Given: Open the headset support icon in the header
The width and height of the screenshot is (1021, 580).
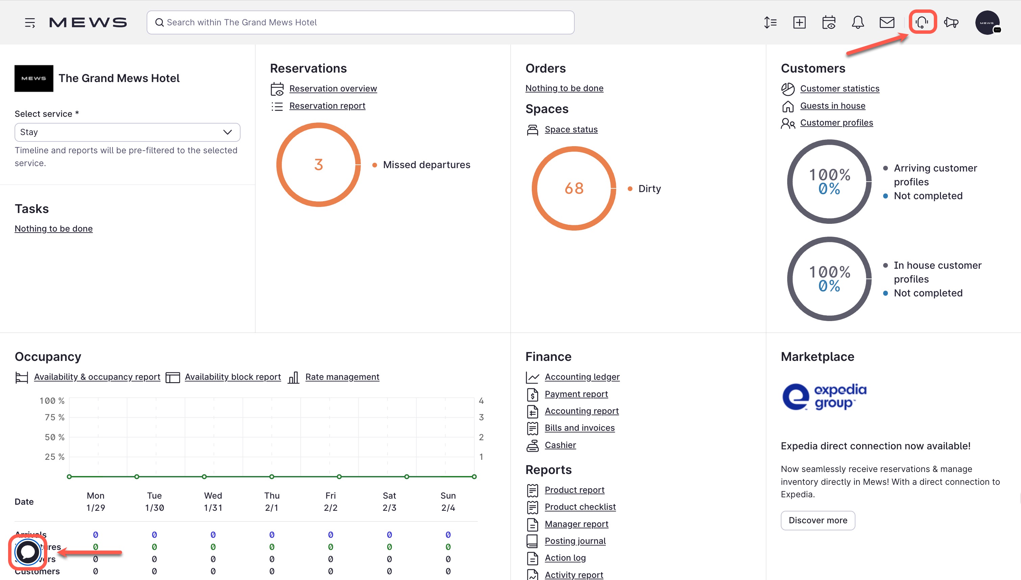Looking at the screenshot, I should pos(923,22).
